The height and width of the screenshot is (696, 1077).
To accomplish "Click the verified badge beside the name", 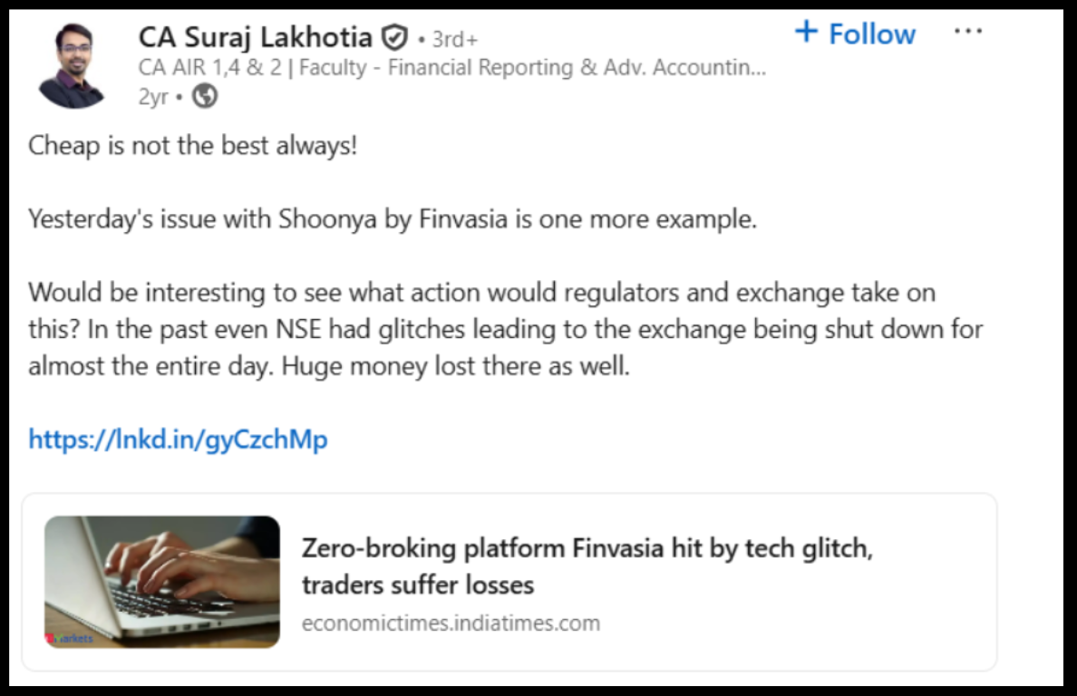I will (393, 37).
